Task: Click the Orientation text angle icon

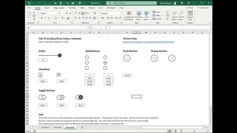Action: 87,13
